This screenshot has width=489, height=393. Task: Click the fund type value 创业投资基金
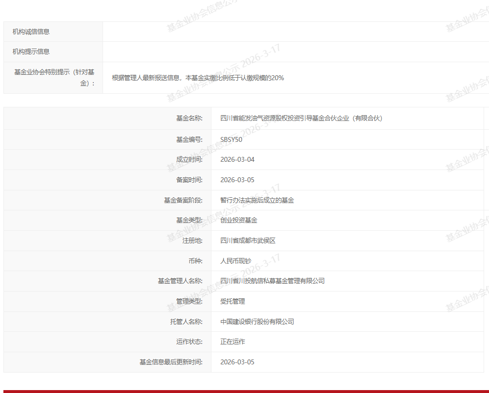[239, 220]
